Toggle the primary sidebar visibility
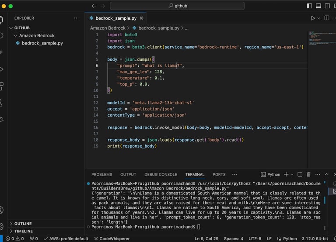 (x=310, y=6)
